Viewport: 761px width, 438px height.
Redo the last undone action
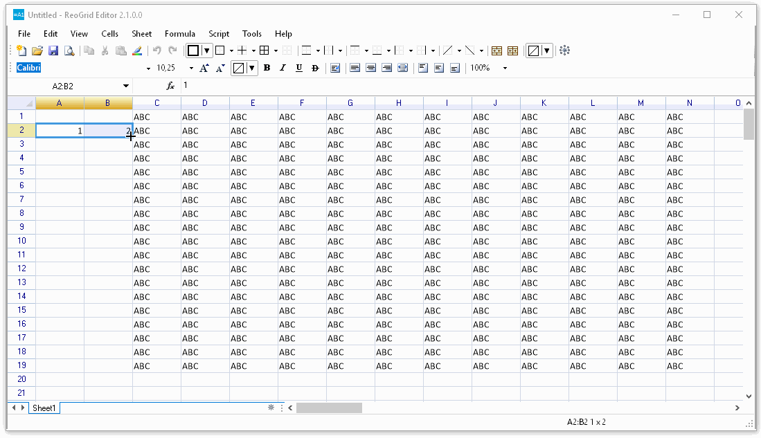(x=173, y=51)
